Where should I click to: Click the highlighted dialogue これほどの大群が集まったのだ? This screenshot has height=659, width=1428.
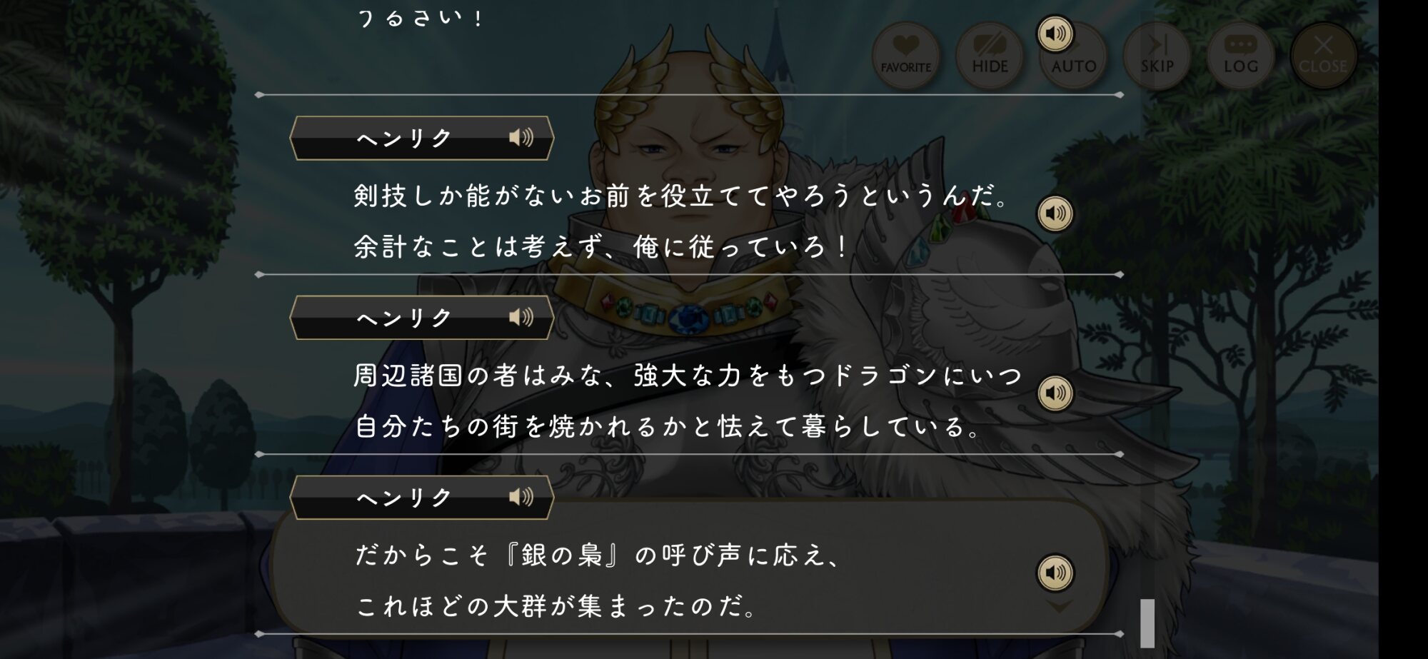click(x=557, y=606)
